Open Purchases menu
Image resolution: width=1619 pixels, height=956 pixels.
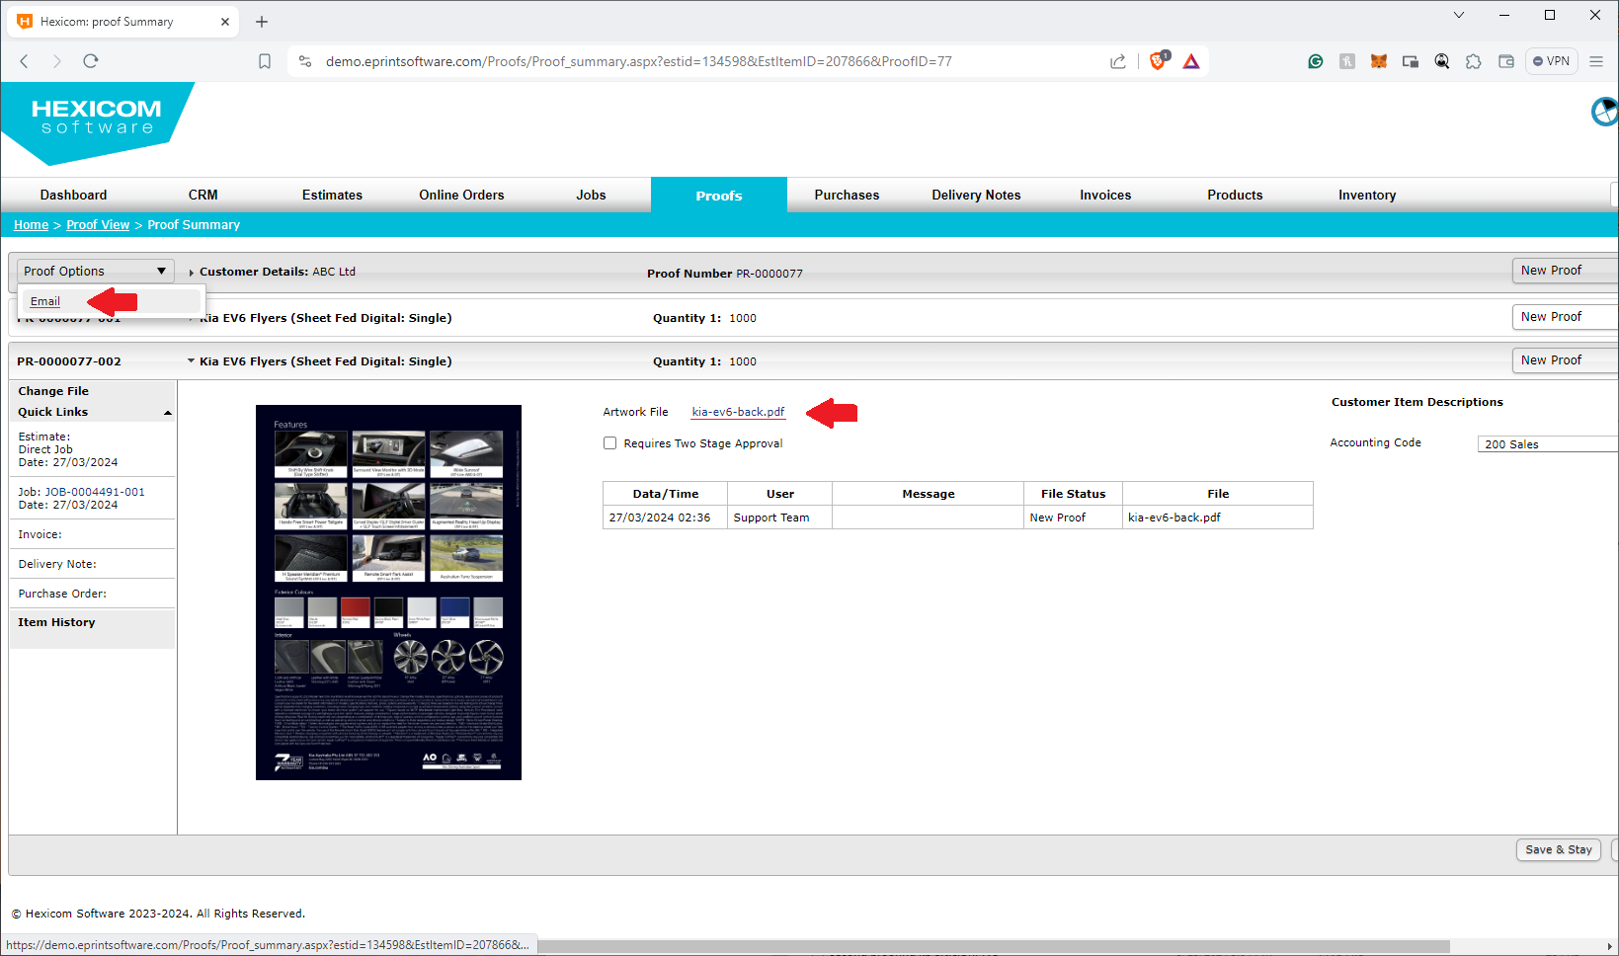point(847,196)
